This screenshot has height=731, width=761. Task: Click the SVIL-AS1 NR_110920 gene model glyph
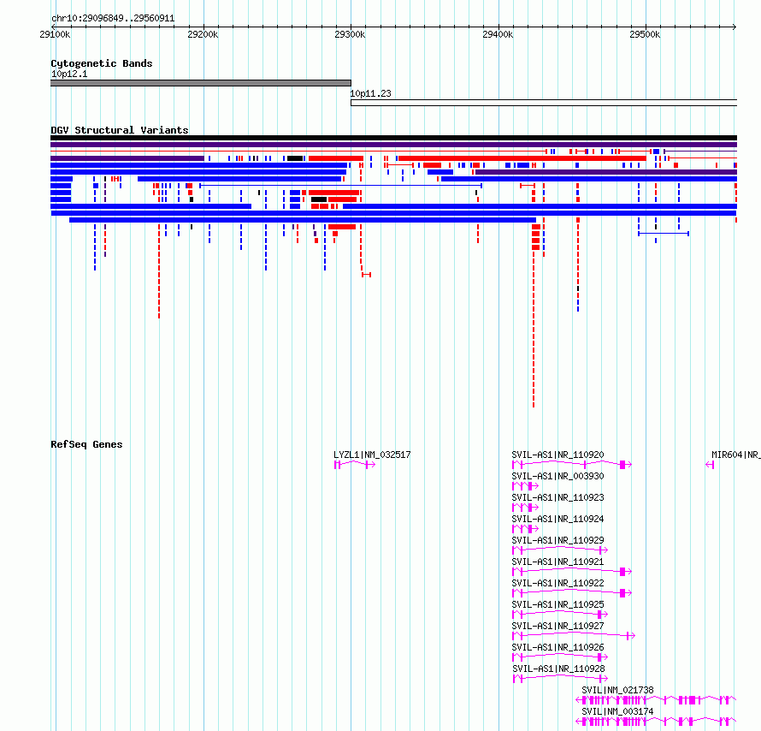click(x=572, y=465)
